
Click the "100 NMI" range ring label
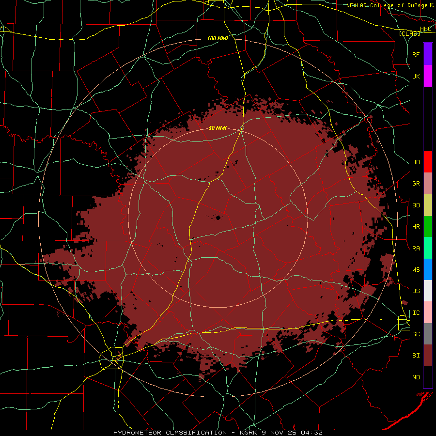click(x=218, y=38)
